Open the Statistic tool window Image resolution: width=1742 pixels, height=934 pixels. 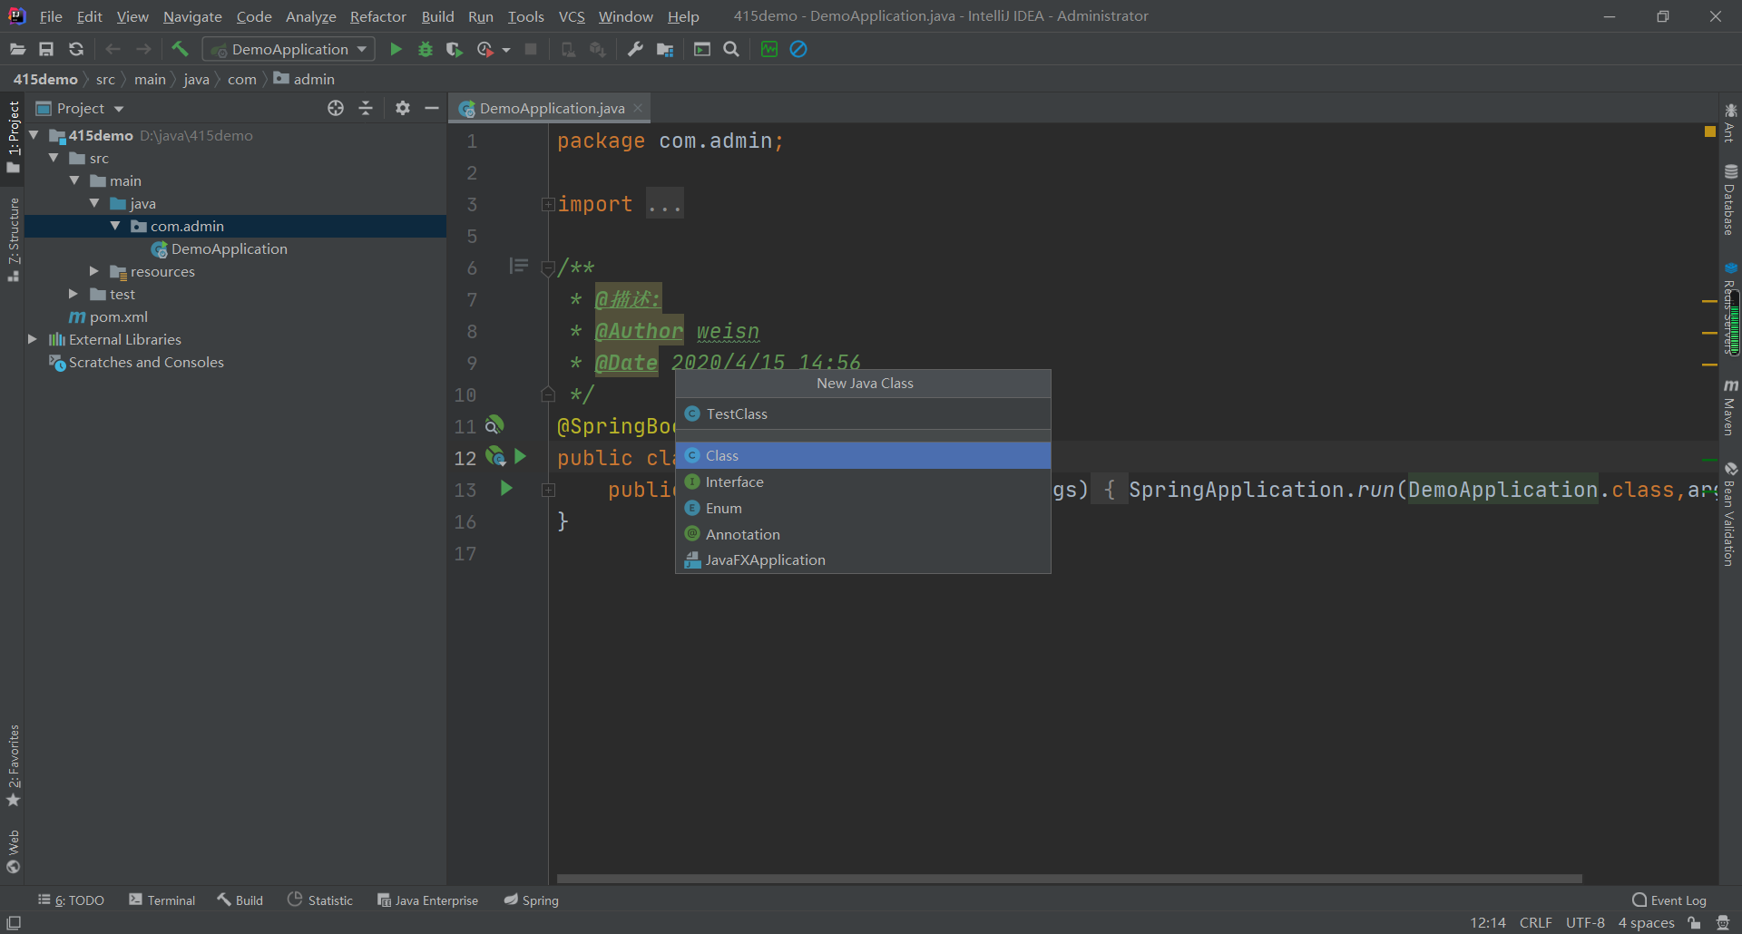click(x=319, y=900)
